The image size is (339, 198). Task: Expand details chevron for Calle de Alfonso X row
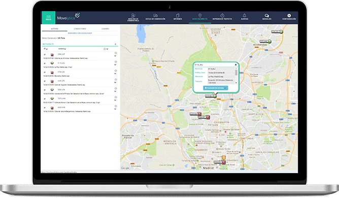[x=115, y=100]
